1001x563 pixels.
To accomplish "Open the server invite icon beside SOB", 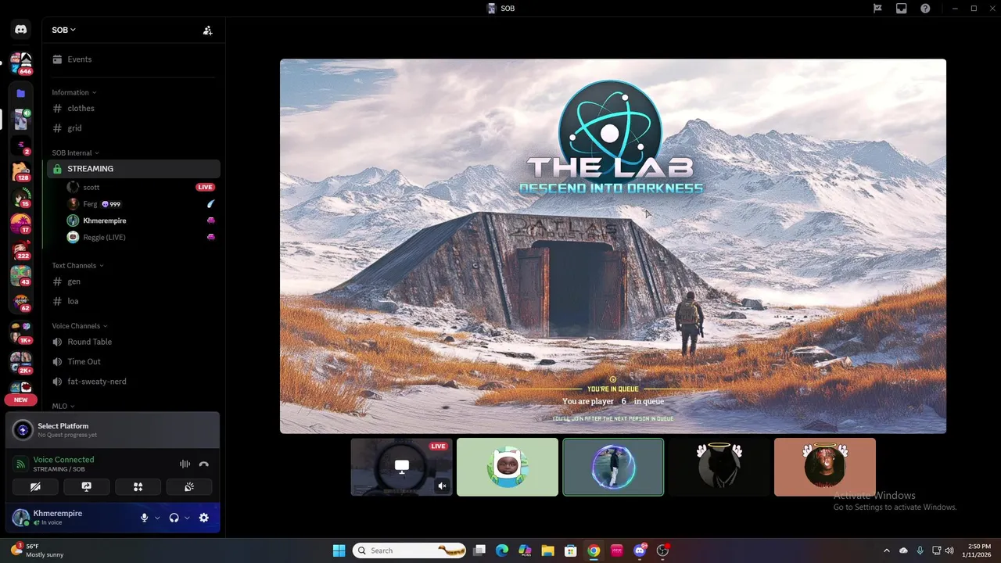I will [207, 30].
